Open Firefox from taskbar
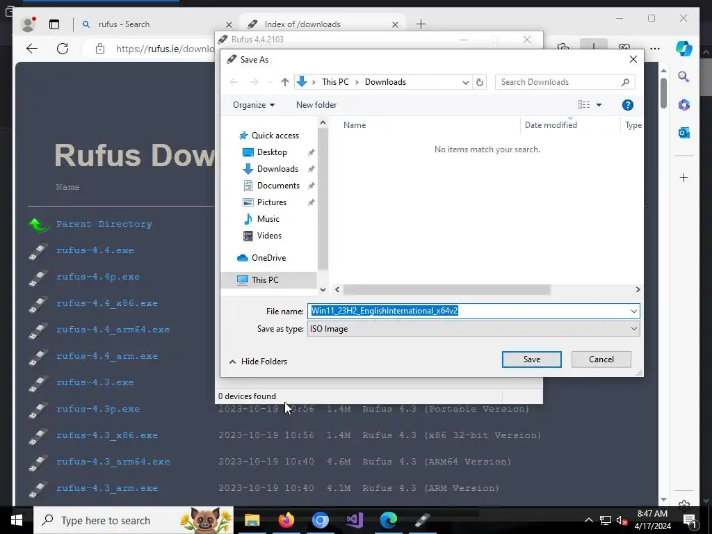712x534 pixels. [286, 520]
